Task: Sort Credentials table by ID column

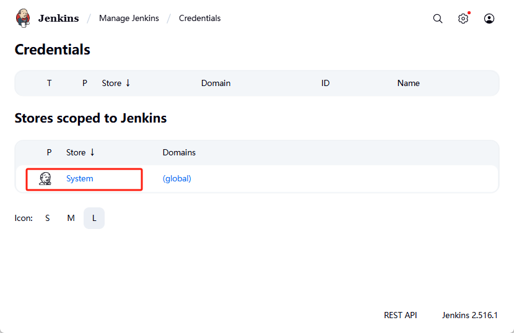Action: [x=325, y=83]
